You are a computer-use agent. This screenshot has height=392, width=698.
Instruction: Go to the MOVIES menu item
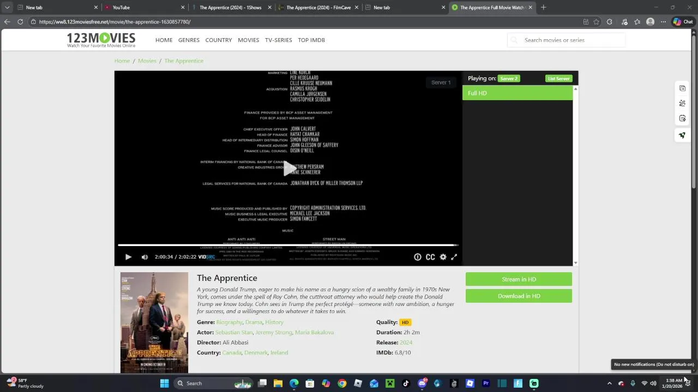coord(248,40)
